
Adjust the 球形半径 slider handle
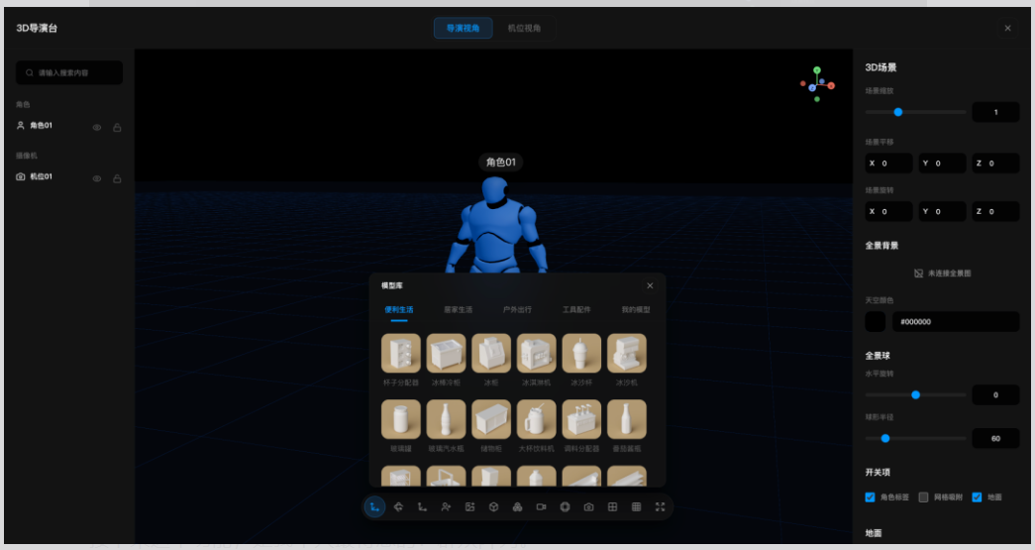click(885, 438)
